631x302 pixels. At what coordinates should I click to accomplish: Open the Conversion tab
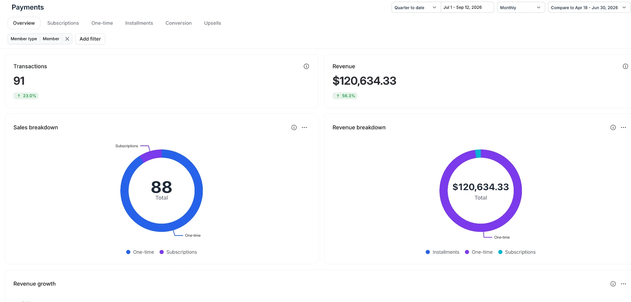pos(178,23)
